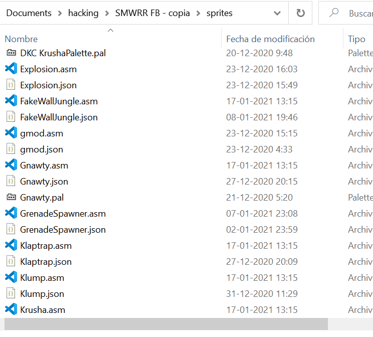
Task: Select file name FakeWallJungle.json
Action: click(59, 117)
